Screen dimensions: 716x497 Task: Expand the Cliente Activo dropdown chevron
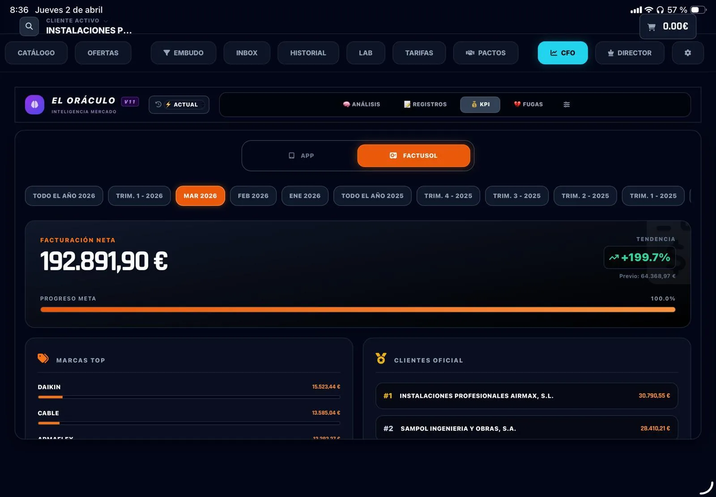(106, 21)
